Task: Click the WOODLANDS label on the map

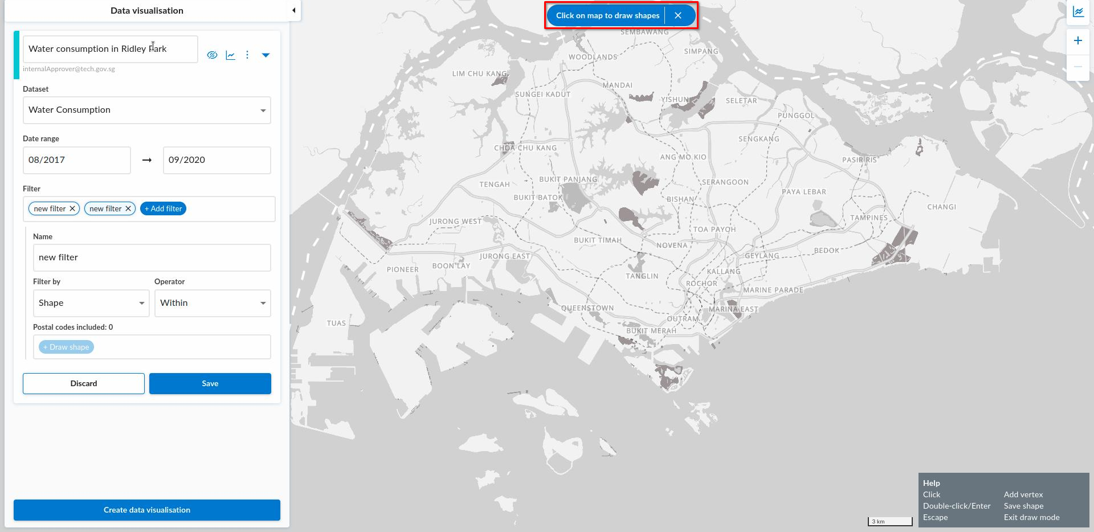Action: [x=593, y=57]
